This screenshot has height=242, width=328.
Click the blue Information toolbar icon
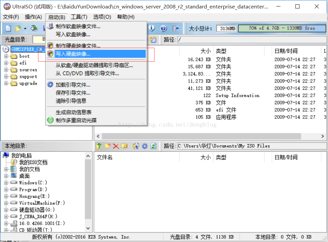coord(152,28)
